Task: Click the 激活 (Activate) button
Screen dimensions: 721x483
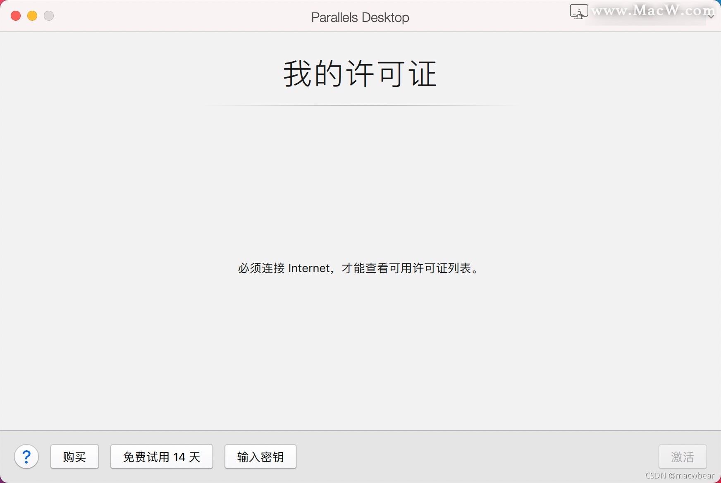Action: (683, 457)
